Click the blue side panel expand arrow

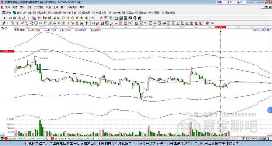[270, 110]
